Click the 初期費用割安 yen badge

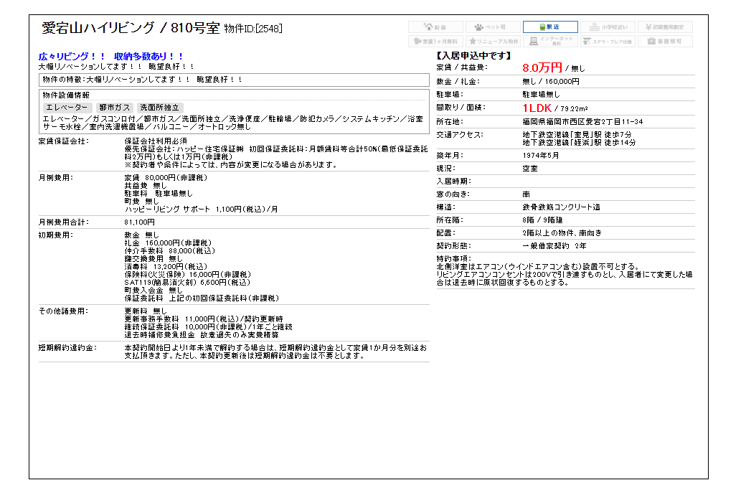click(x=665, y=27)
